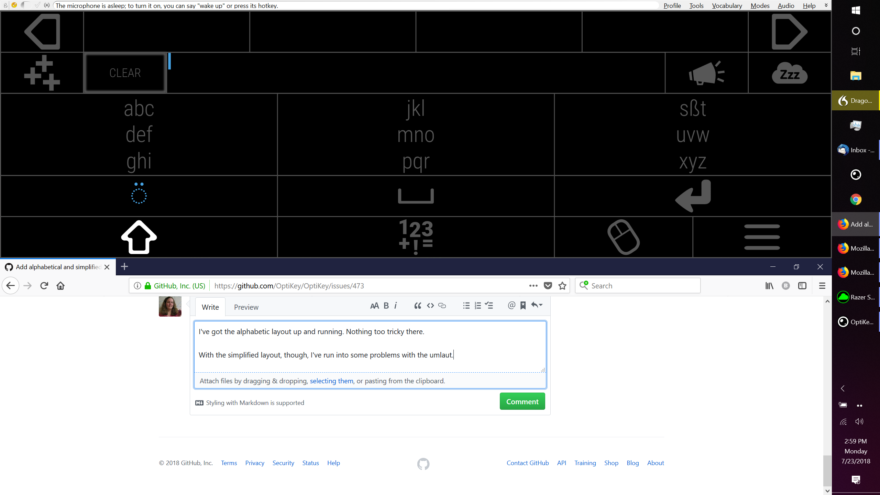Open the Dragon Vocabulary menu

click(727, 5)
